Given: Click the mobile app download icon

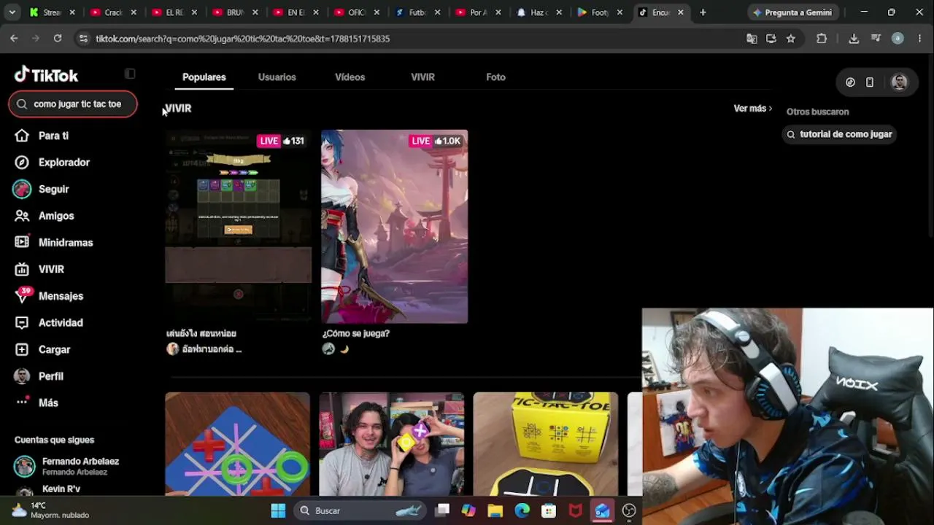Looking at the screenshot, I should tap(870, 82).
